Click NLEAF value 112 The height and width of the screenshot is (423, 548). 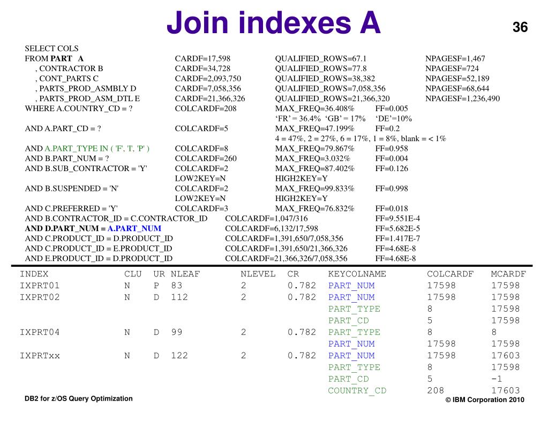click(x=179, y=297)
